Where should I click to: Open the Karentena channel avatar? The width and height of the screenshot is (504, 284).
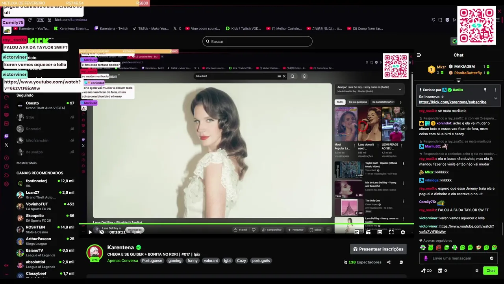click(x=94, y=253)
